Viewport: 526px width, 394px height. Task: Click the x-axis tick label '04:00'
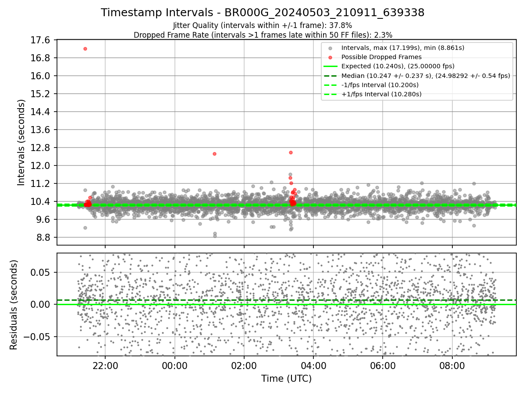(313, 366)
